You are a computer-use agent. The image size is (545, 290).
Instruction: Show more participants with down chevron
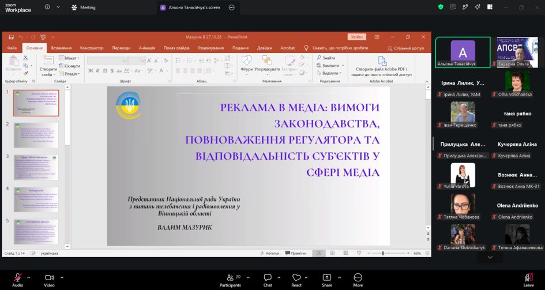[x=490, y=257]
